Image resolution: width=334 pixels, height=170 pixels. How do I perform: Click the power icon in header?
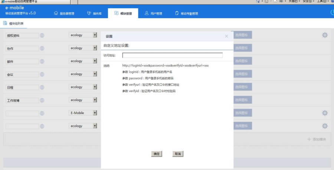click(332, 13)
